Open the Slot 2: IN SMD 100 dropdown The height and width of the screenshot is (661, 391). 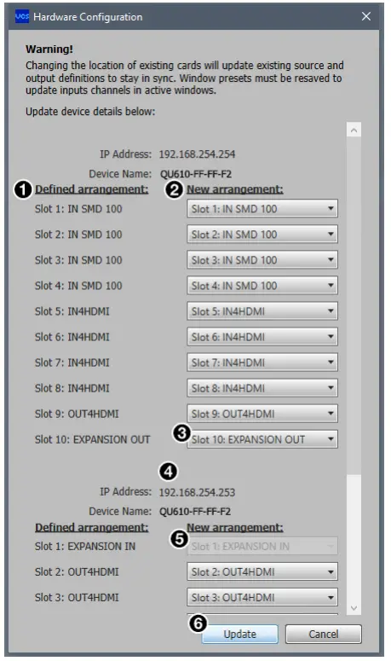tap(262, 235)
